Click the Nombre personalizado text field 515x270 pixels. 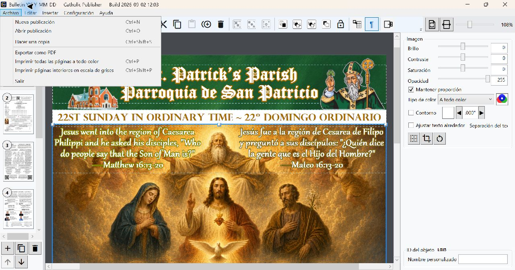pyautogui.click(x=483, y=259)
